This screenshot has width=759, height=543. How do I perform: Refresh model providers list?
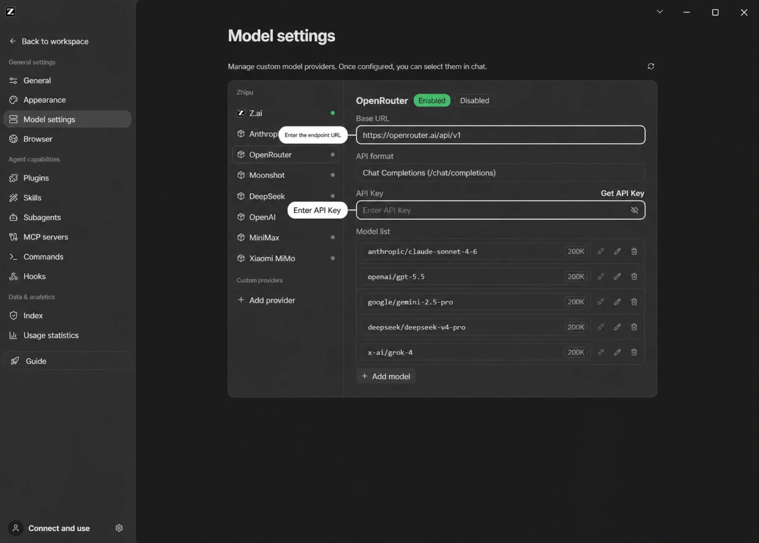pos(651,66)
